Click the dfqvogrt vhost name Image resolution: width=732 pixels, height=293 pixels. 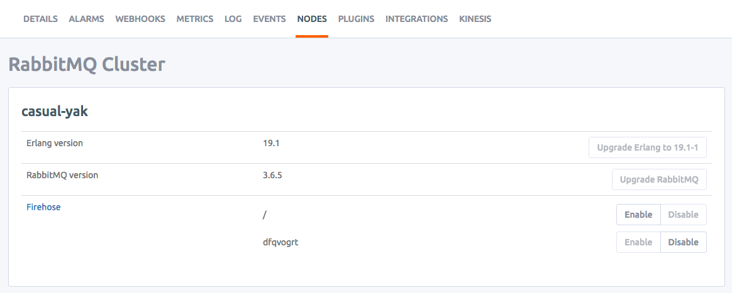[x=280, y=243]
